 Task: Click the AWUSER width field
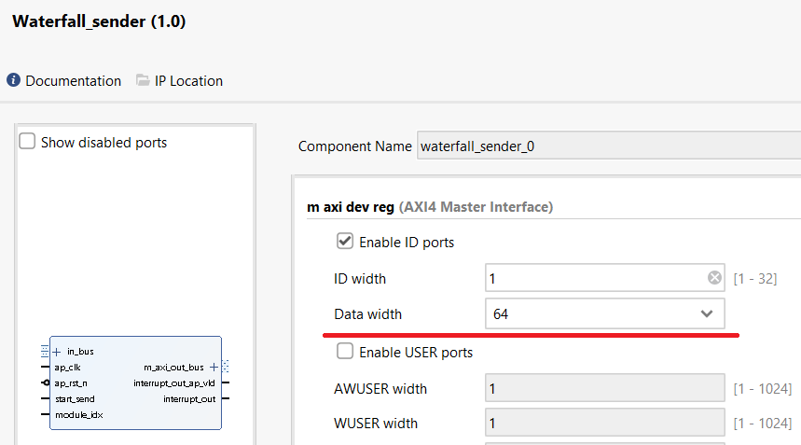[x=603, y=388]
